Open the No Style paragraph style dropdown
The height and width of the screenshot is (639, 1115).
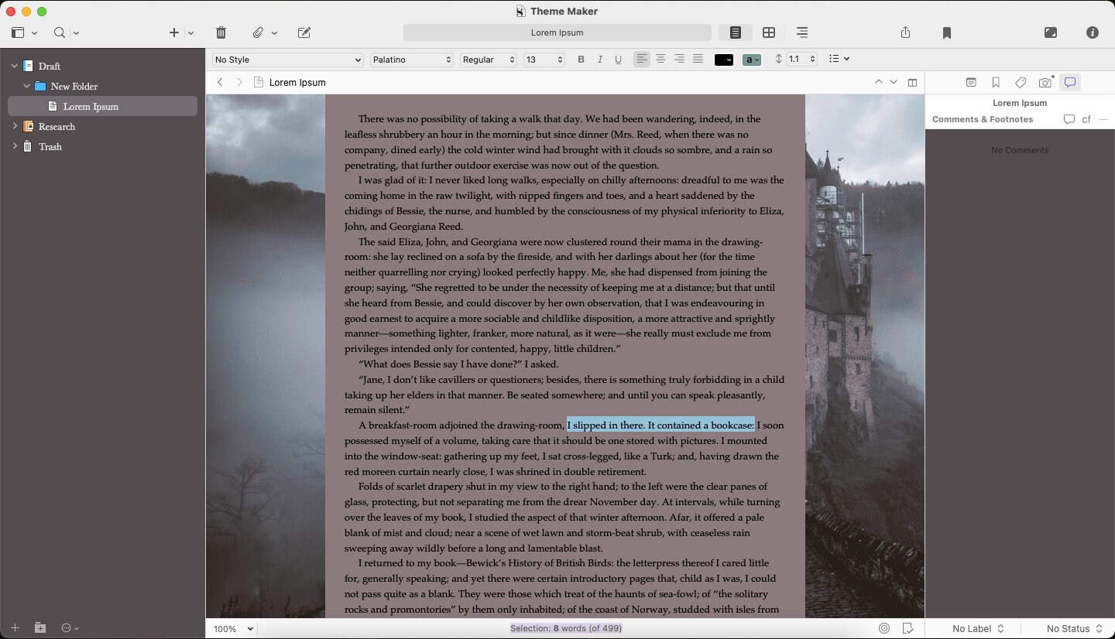286,60
